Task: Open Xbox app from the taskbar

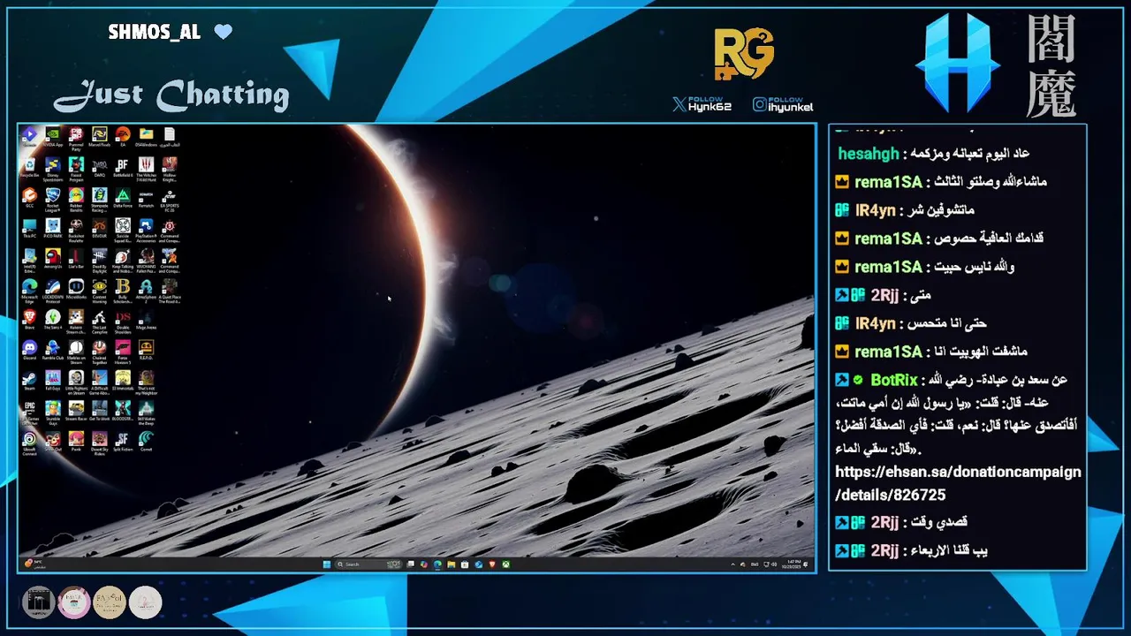Action: (505, 564)
